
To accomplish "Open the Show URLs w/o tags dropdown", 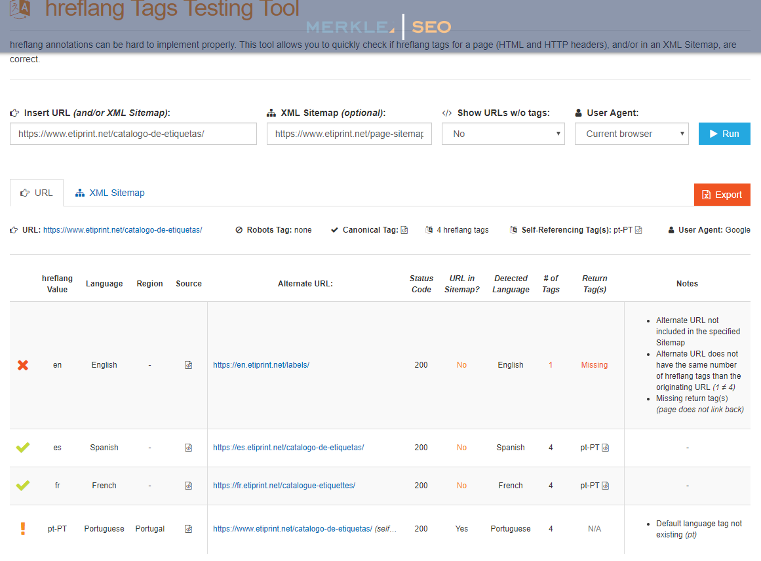I will pyautogui.click(x=503, y=134).
